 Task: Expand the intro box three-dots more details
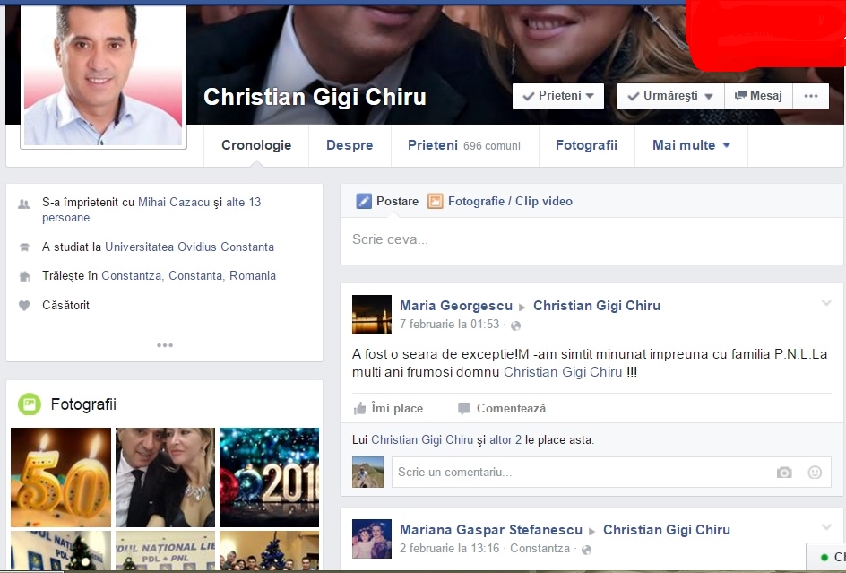(x=165, y=345)
